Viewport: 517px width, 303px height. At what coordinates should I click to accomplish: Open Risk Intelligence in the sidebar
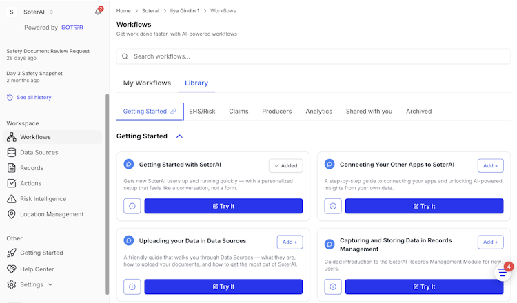coord(43,198)
